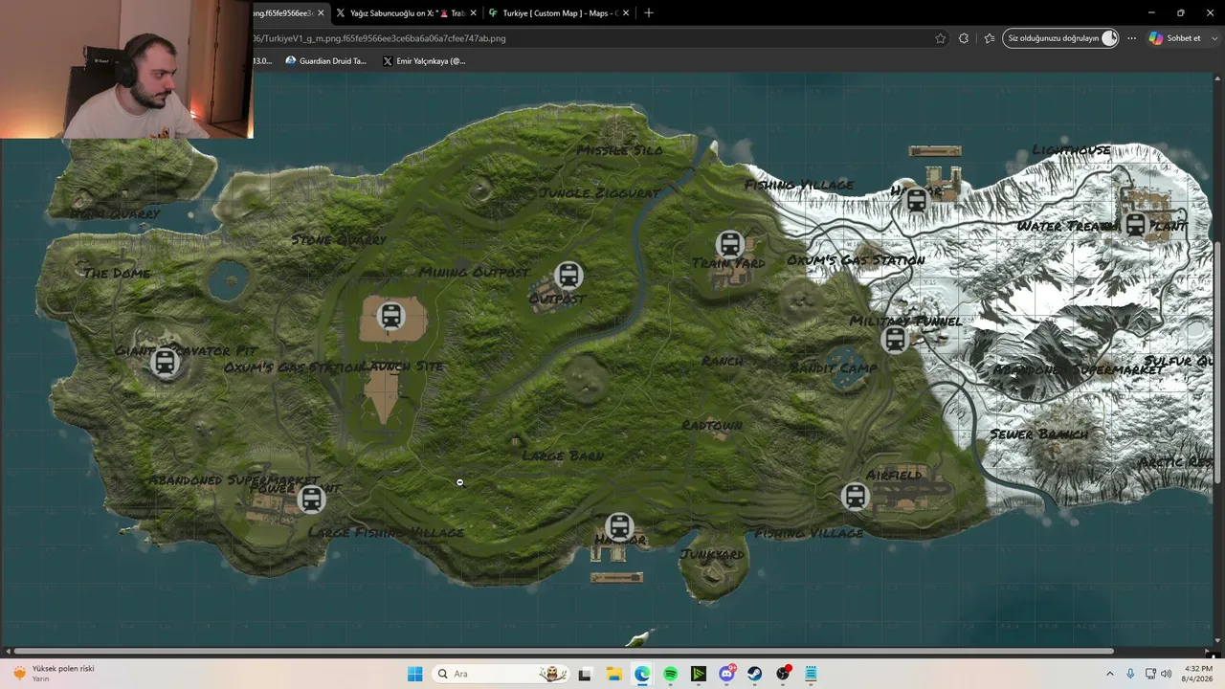1225x689 pixels.
Task: Open File Explorer from the taskbar
Action: coord(613,674)
